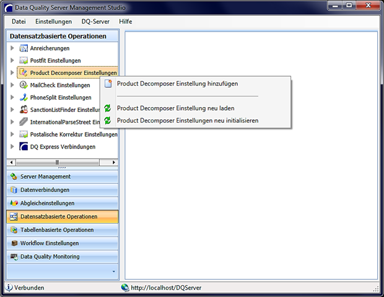Click the Workflow Einstellungen box icon

pos(14,243)
